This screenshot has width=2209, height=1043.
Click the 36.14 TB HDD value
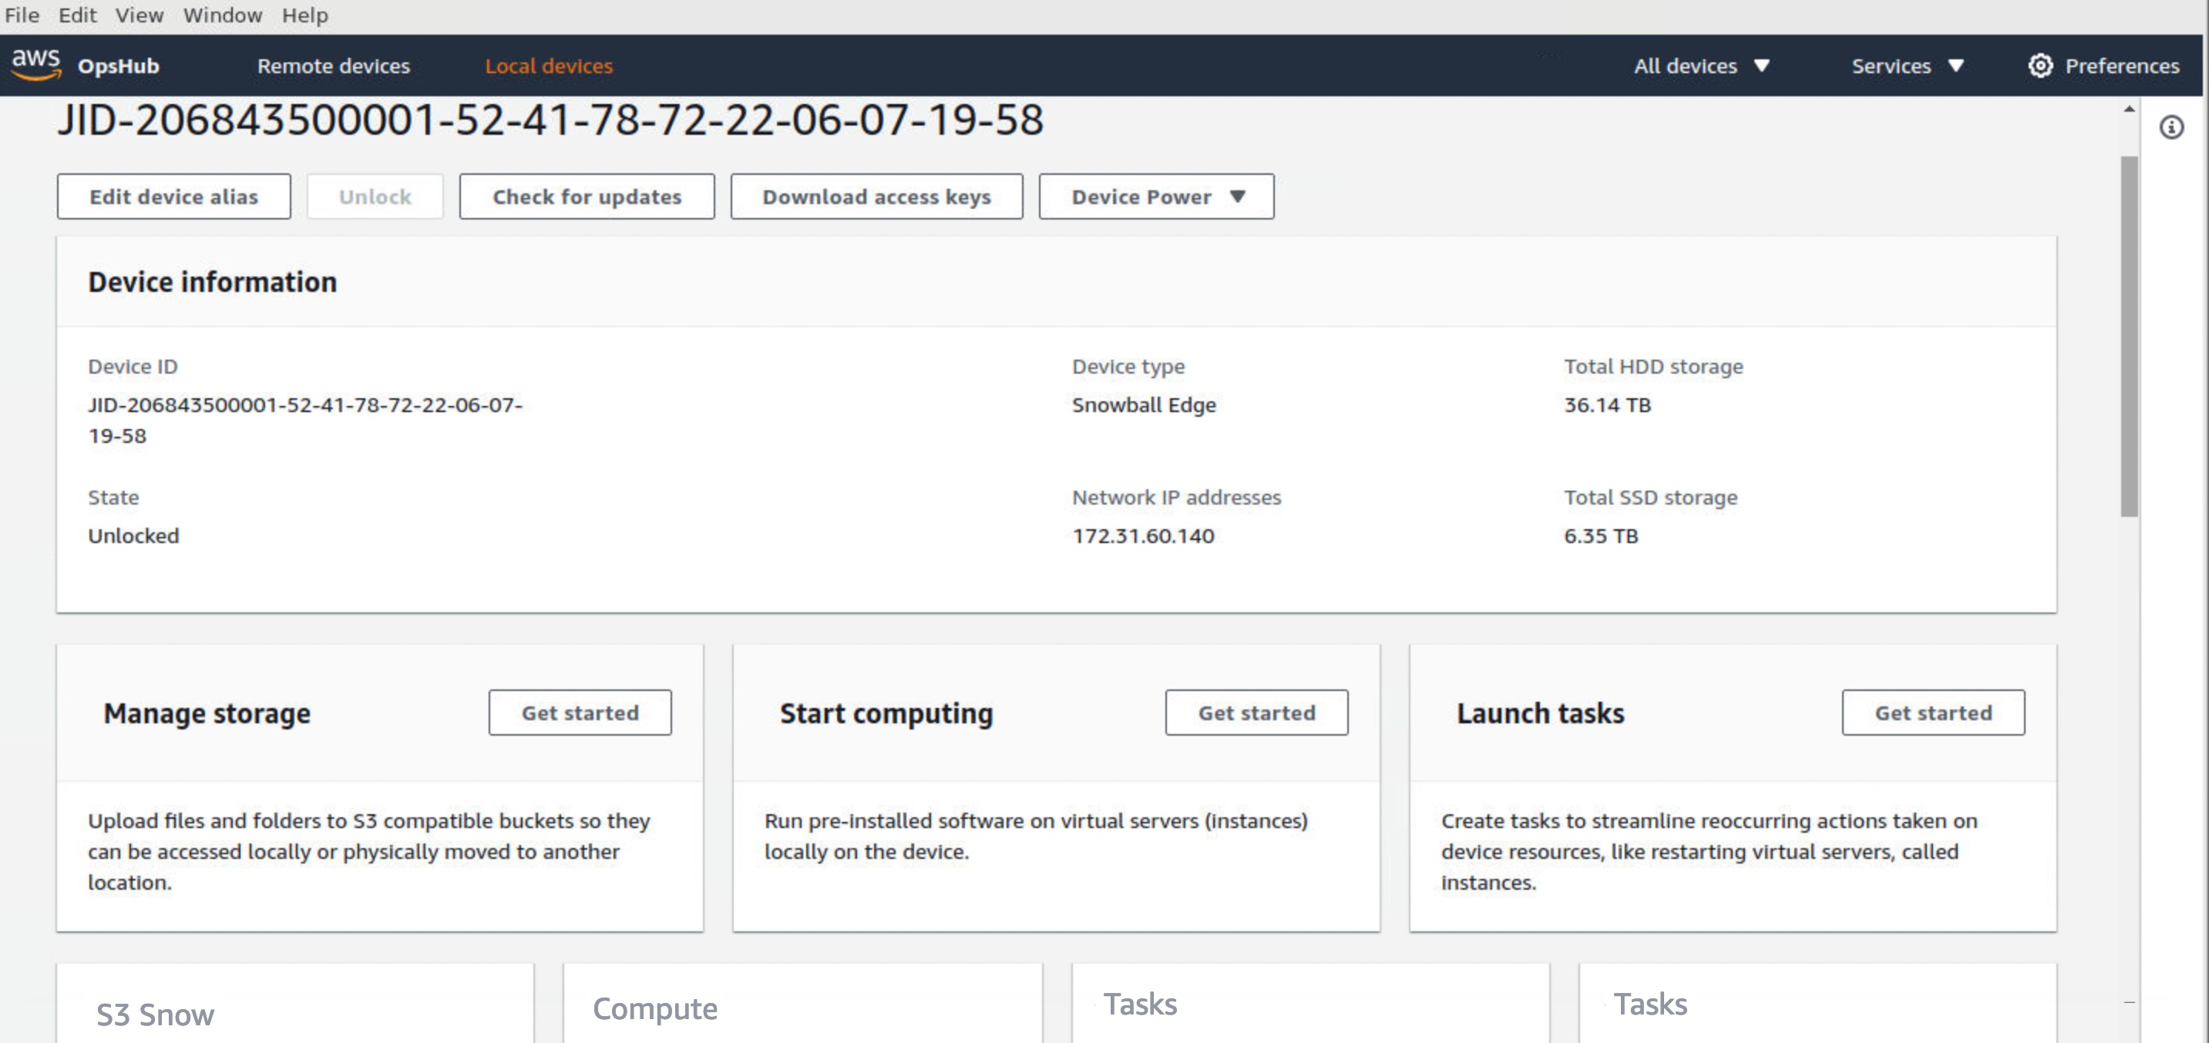point(1606,404)
